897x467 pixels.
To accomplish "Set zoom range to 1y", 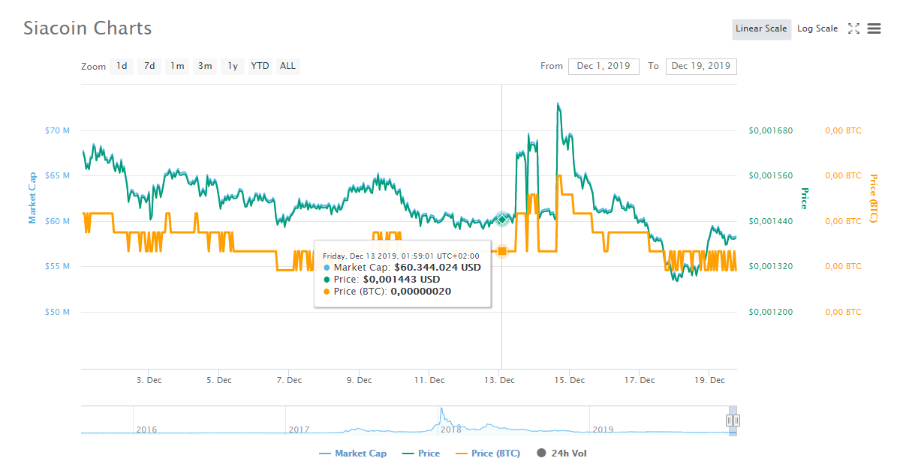I will [233, 66].
